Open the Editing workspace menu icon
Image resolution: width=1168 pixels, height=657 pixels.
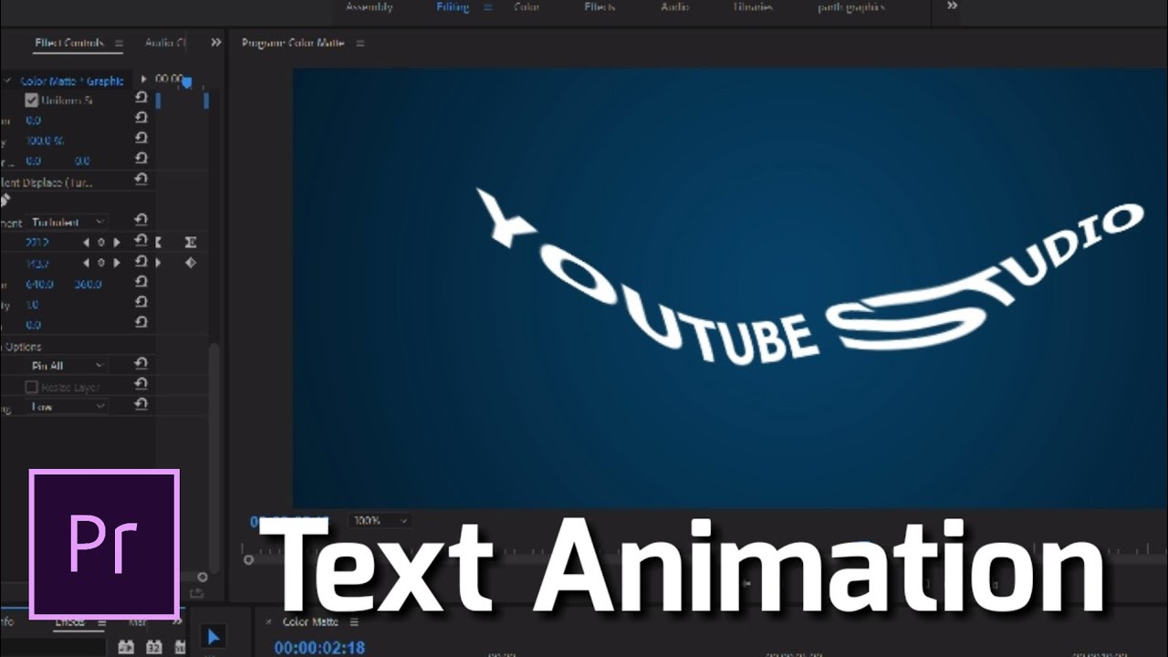coord(487,7)
